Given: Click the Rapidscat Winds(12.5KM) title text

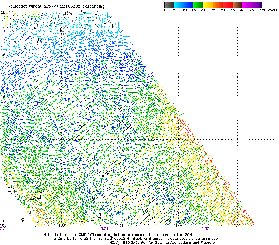Looking at the screenshot, I should [56, 6].
